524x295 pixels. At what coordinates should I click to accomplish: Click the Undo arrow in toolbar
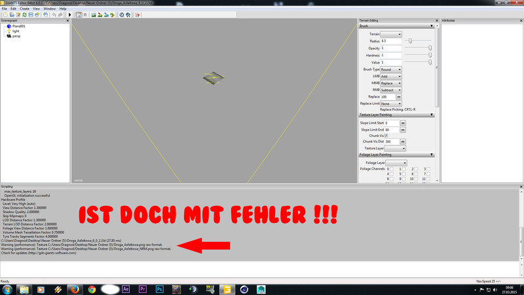[54, 14]
